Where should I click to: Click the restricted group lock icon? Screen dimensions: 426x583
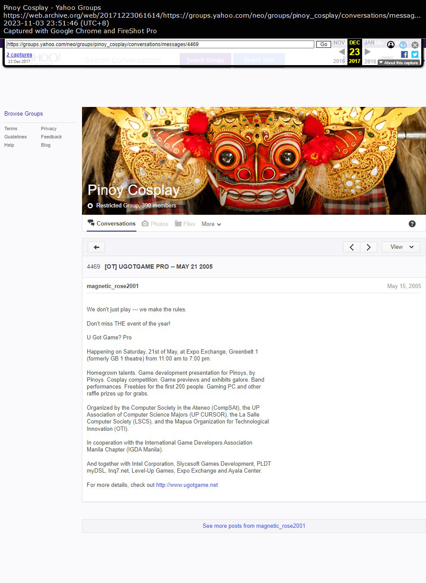(x=90, y=206)
